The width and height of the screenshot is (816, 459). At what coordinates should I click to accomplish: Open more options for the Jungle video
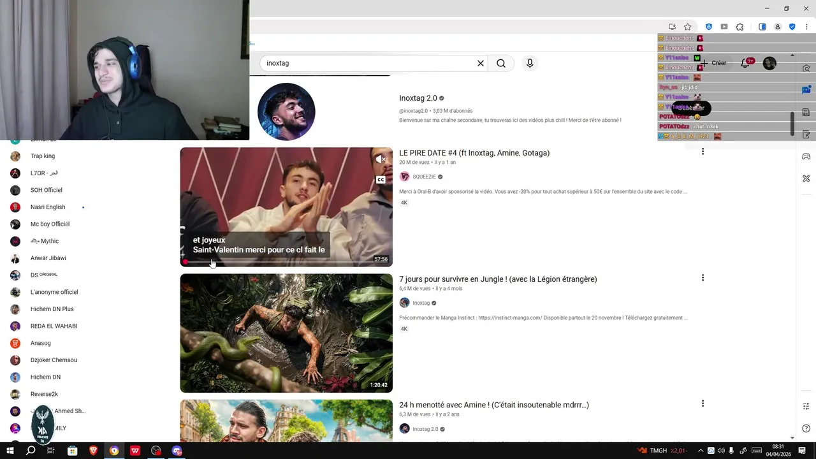pos(703,278)
